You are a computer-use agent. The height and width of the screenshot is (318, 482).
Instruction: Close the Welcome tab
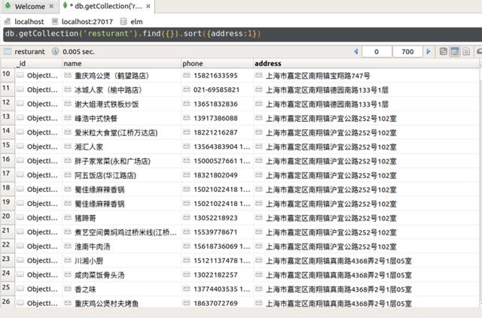click(51, 6)
